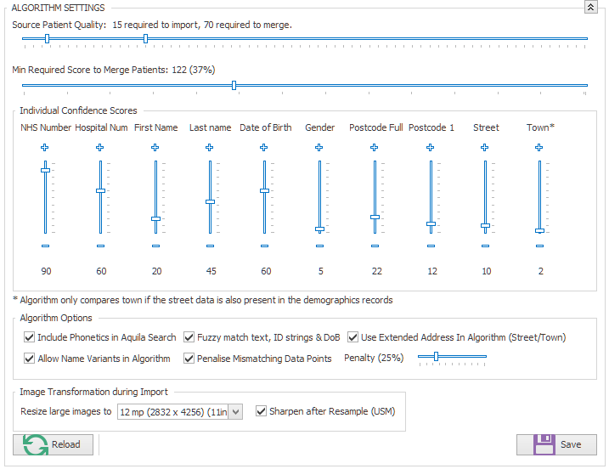Click the Reload button
The image size is (609, 469).
[53, 444]
